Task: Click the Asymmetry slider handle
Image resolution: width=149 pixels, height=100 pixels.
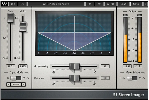Action: [74, 66]
